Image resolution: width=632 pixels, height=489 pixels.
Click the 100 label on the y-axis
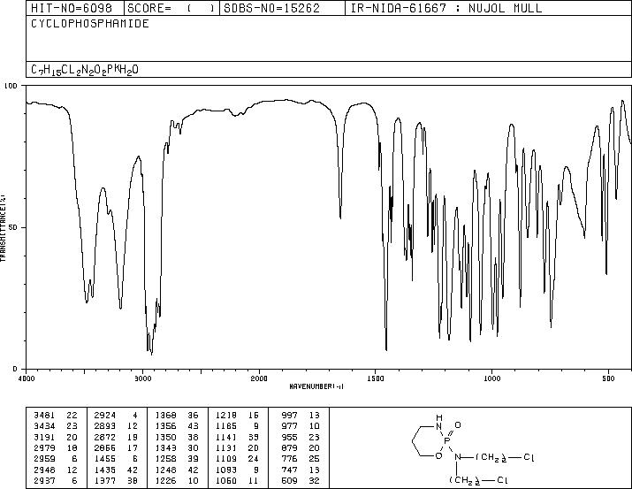[x=11, y=86]
